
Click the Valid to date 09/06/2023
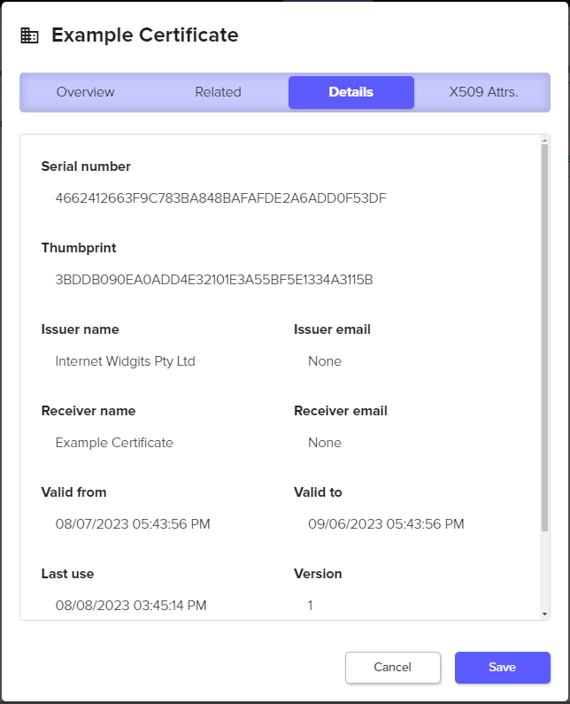point(386,524)
